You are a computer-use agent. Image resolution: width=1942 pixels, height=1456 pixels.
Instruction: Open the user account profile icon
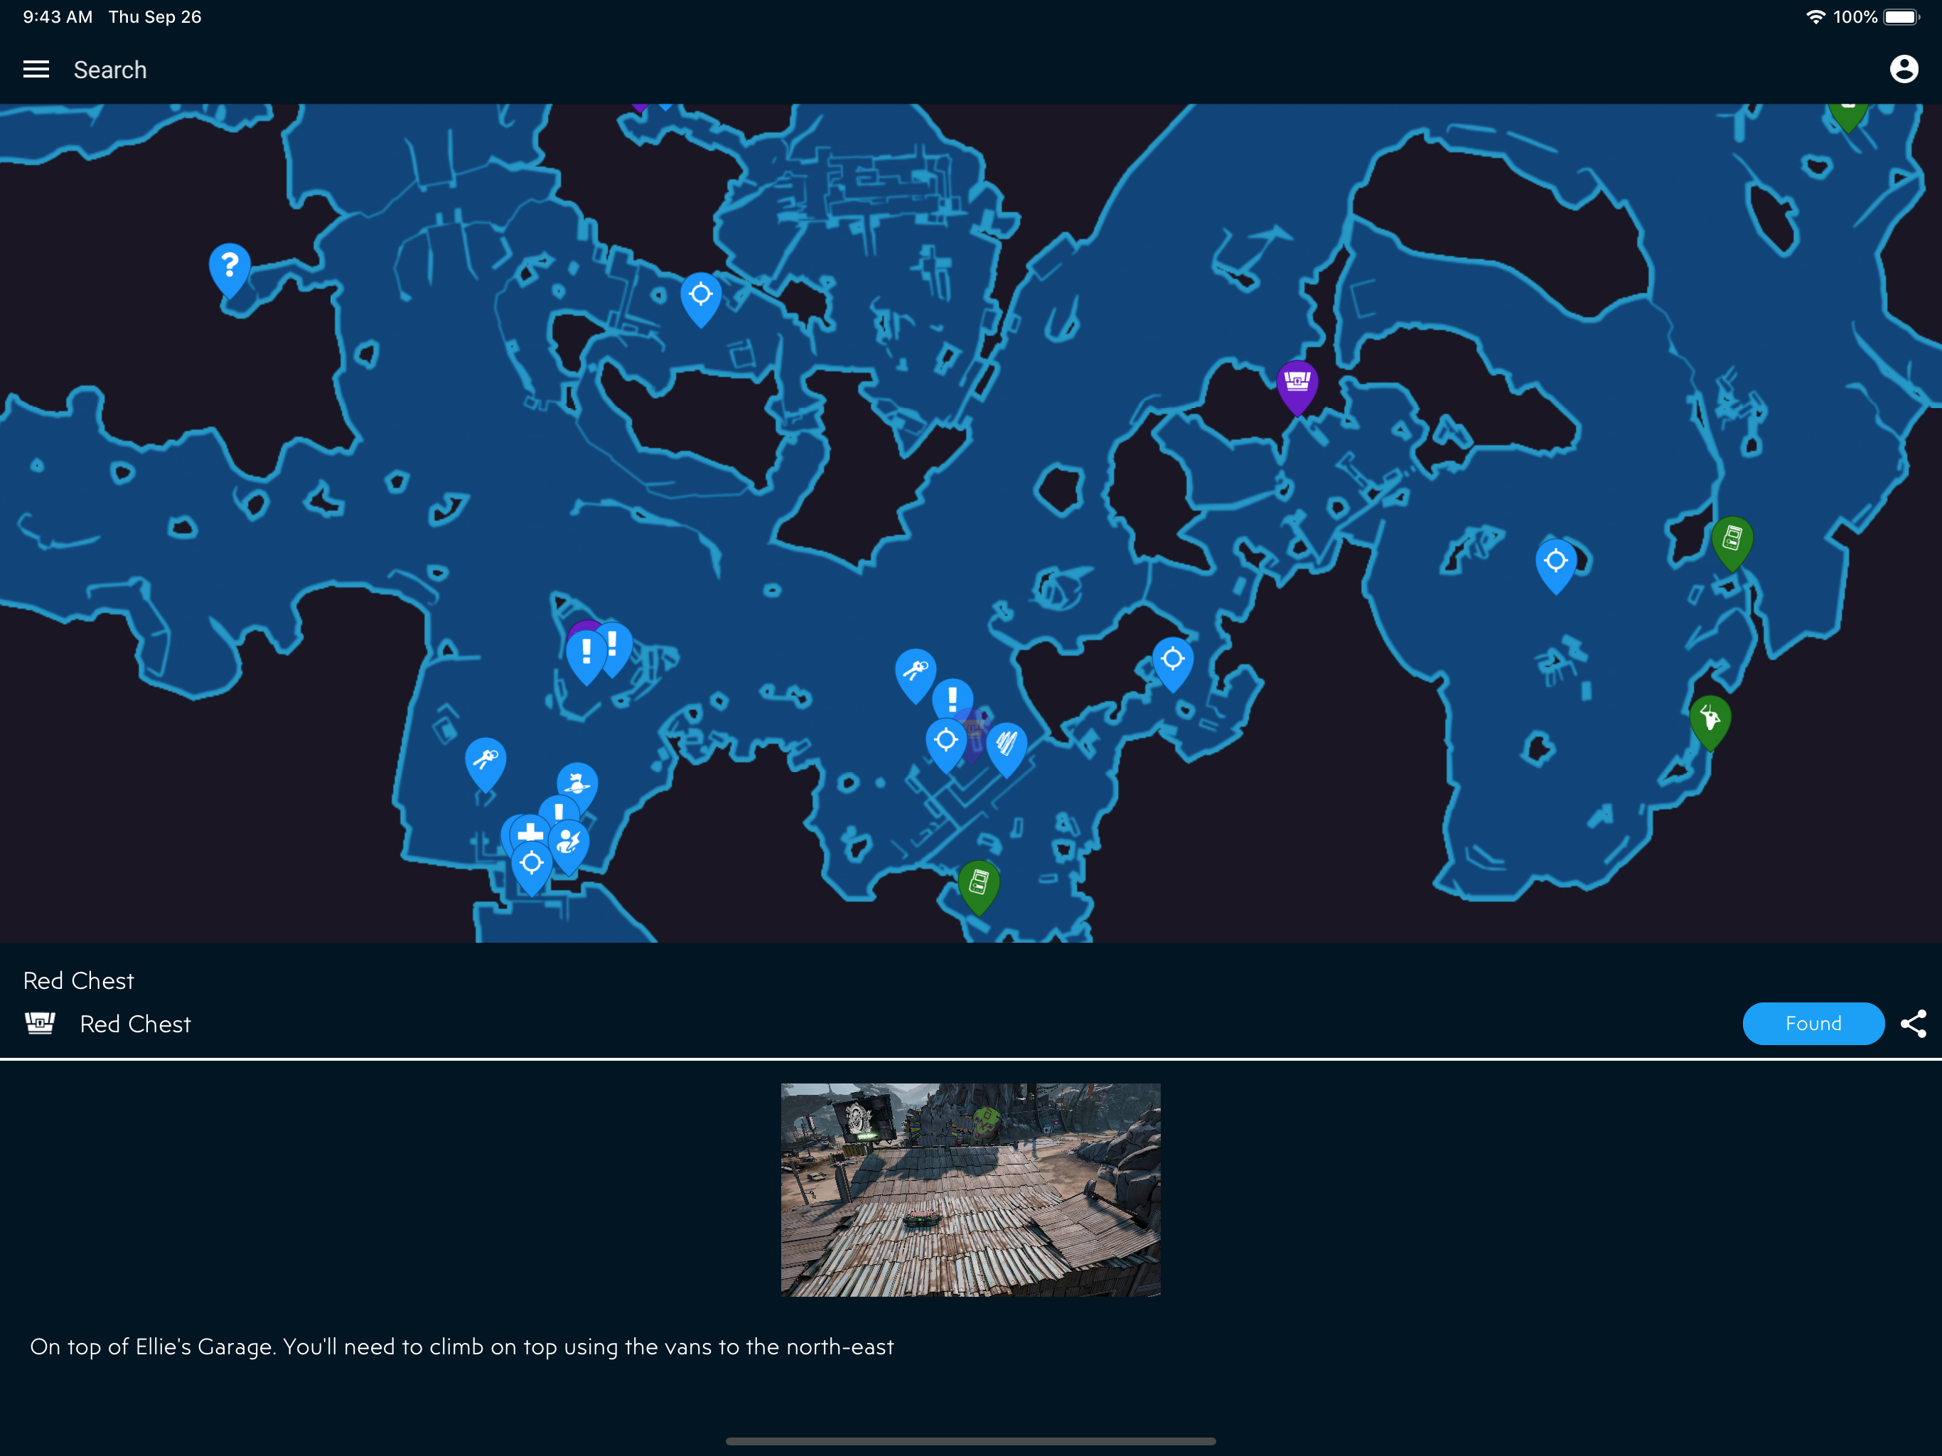(x=1904, y=70)
